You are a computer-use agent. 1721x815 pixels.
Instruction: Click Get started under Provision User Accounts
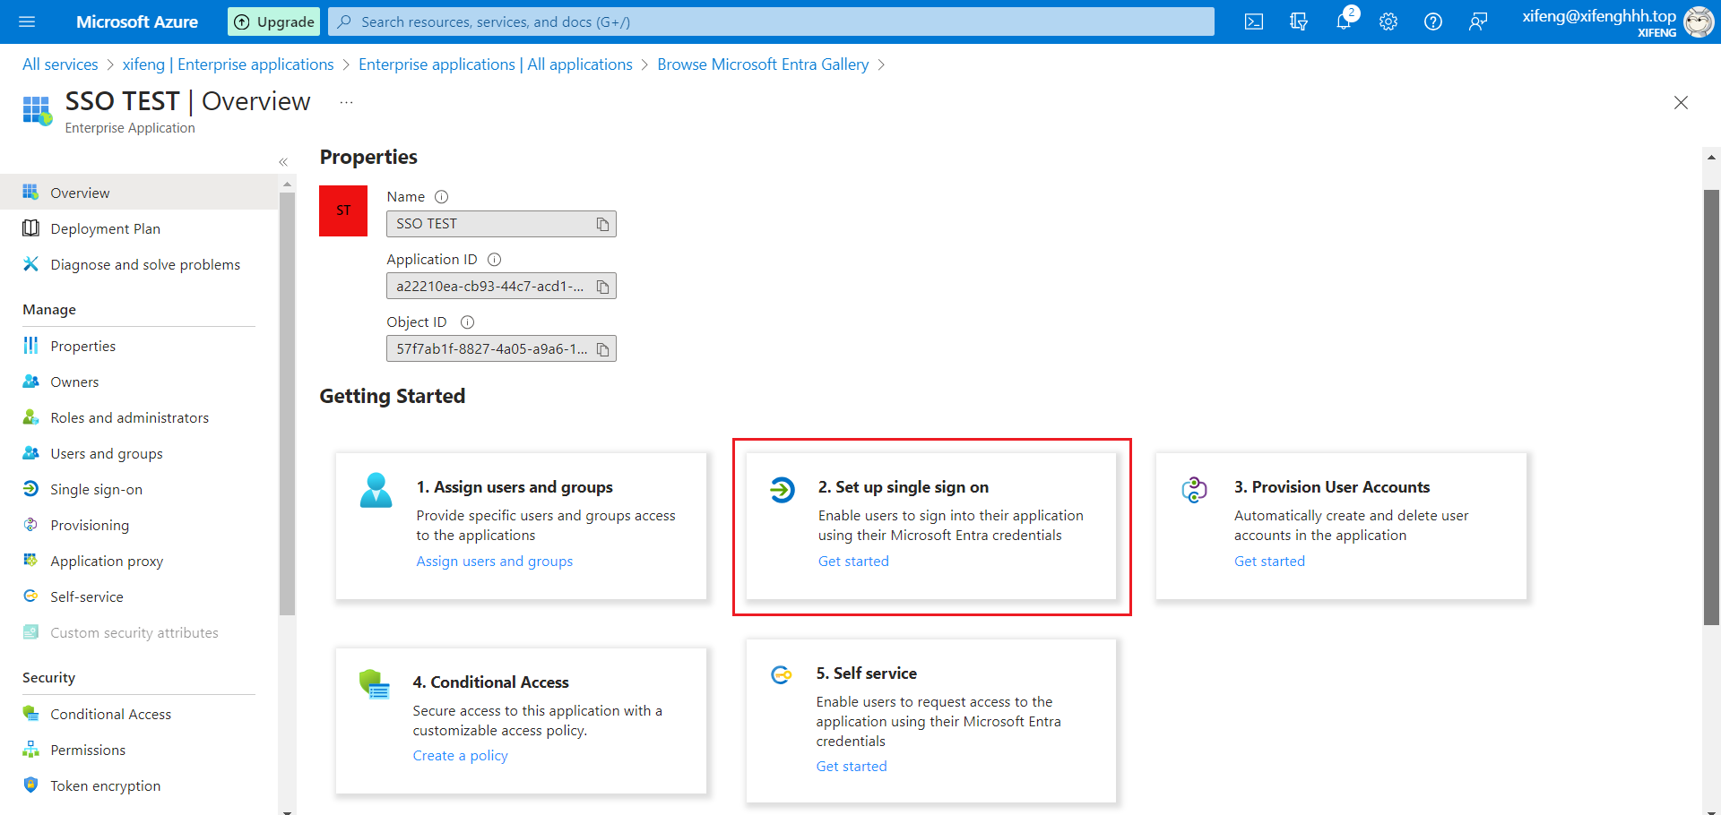[1269, 561]
